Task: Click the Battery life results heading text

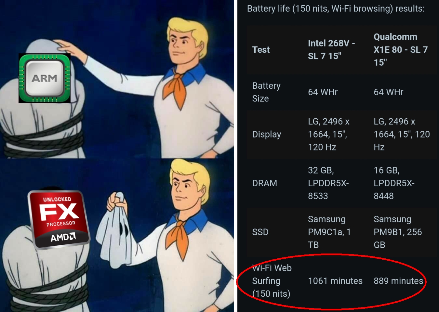Action: 336,8
